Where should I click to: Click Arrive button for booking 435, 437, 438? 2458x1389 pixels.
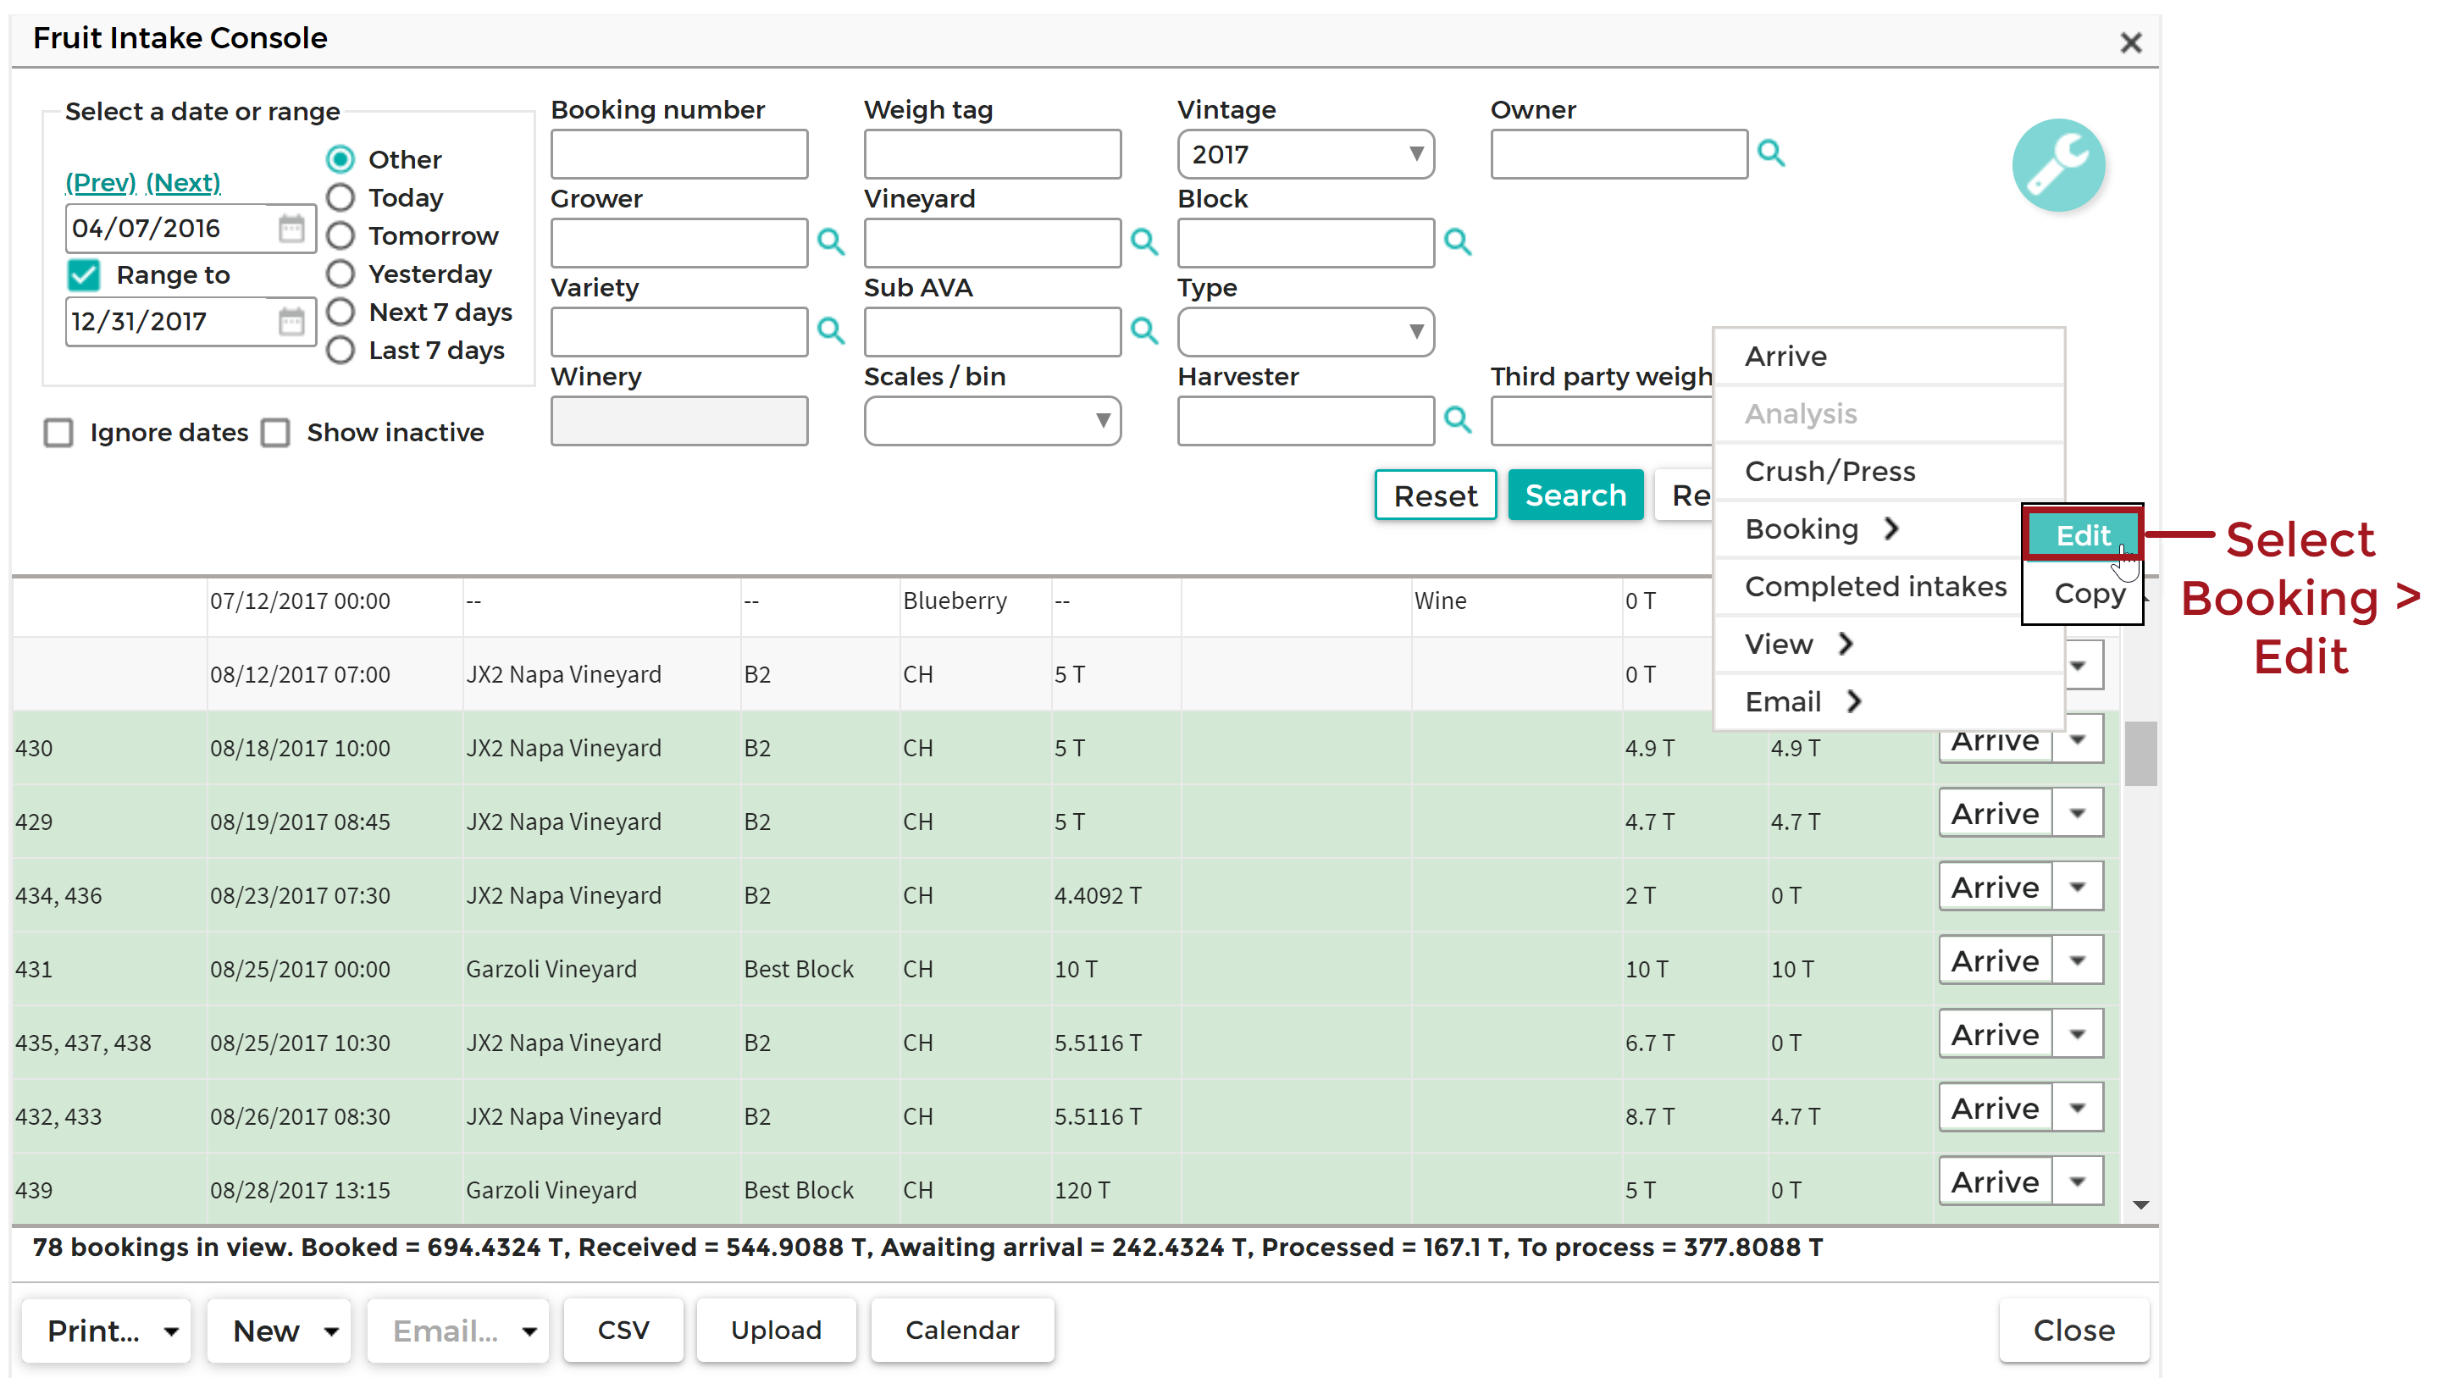click(x=1996, y=1034)
